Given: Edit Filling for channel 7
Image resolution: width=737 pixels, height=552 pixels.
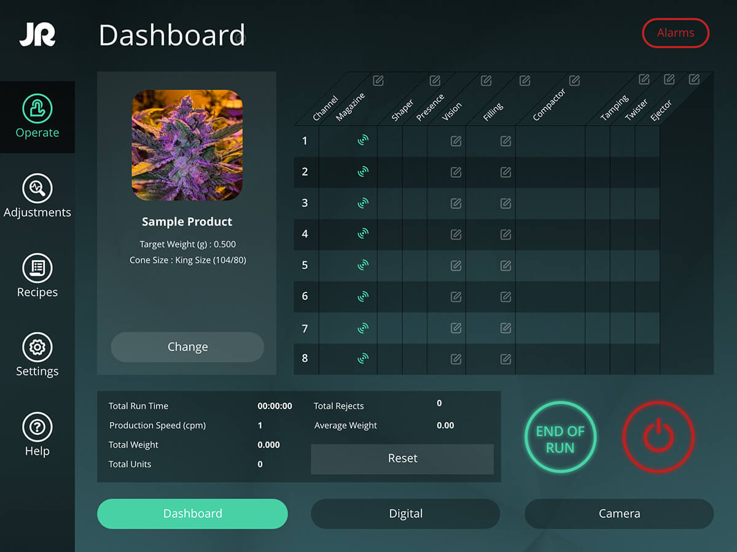Looking at the screenshot, I should 505,328.
